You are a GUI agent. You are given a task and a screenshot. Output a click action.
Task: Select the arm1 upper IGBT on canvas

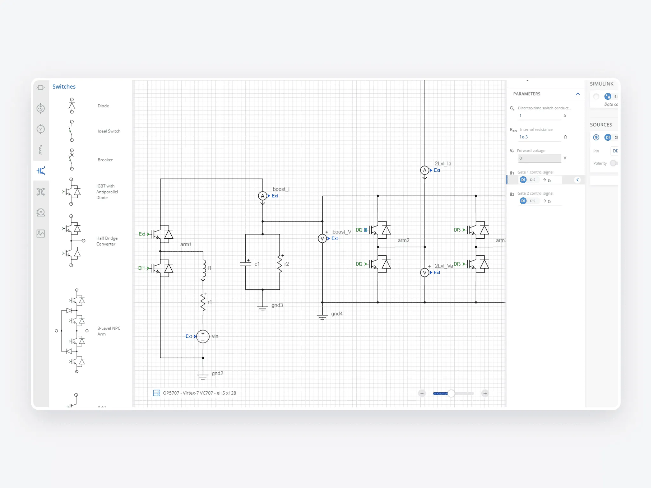[163, 234]
